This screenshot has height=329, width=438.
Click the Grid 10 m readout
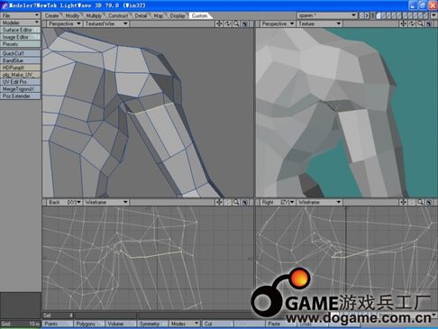21,324
